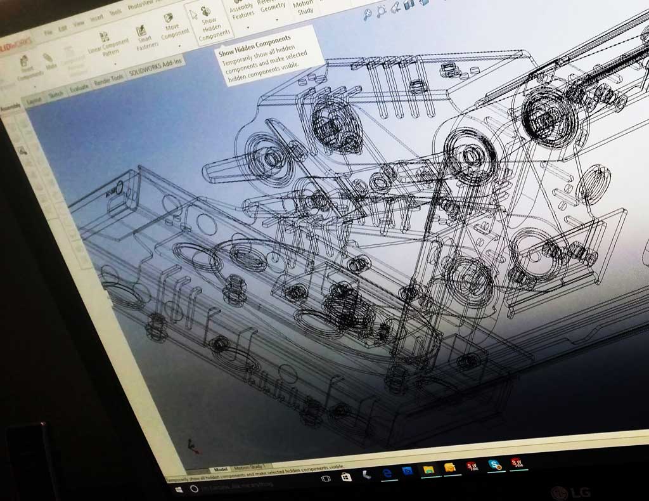Screen dimensions: 649x501
Task: Open Photoshop from the taskbar
Action: [x=408, y=471]
